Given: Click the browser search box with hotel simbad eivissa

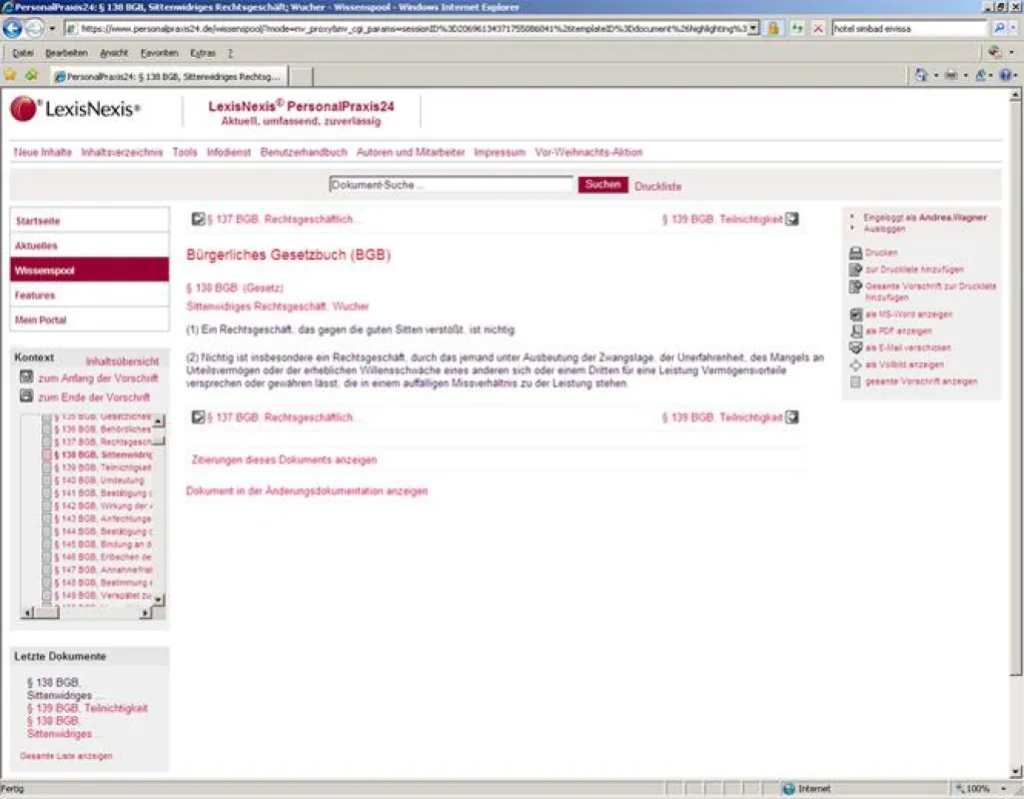Looking at the screenshot, I should 909,28.
